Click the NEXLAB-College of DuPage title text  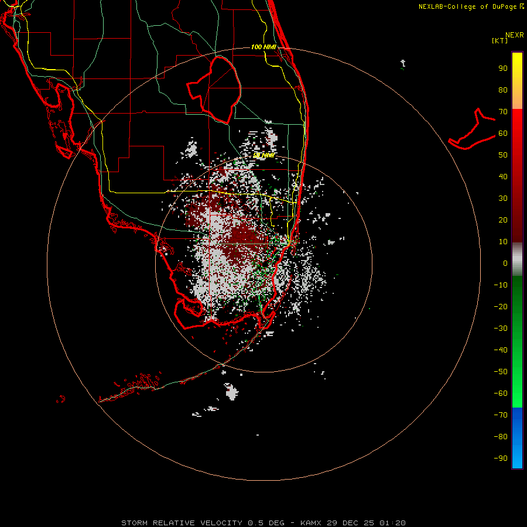tap(468, 6)
